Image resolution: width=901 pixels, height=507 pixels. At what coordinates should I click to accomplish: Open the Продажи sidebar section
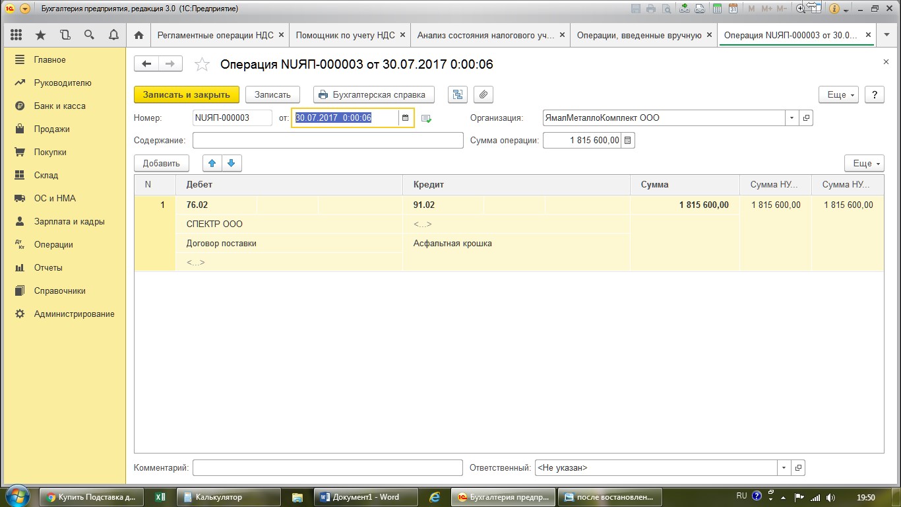51,129
